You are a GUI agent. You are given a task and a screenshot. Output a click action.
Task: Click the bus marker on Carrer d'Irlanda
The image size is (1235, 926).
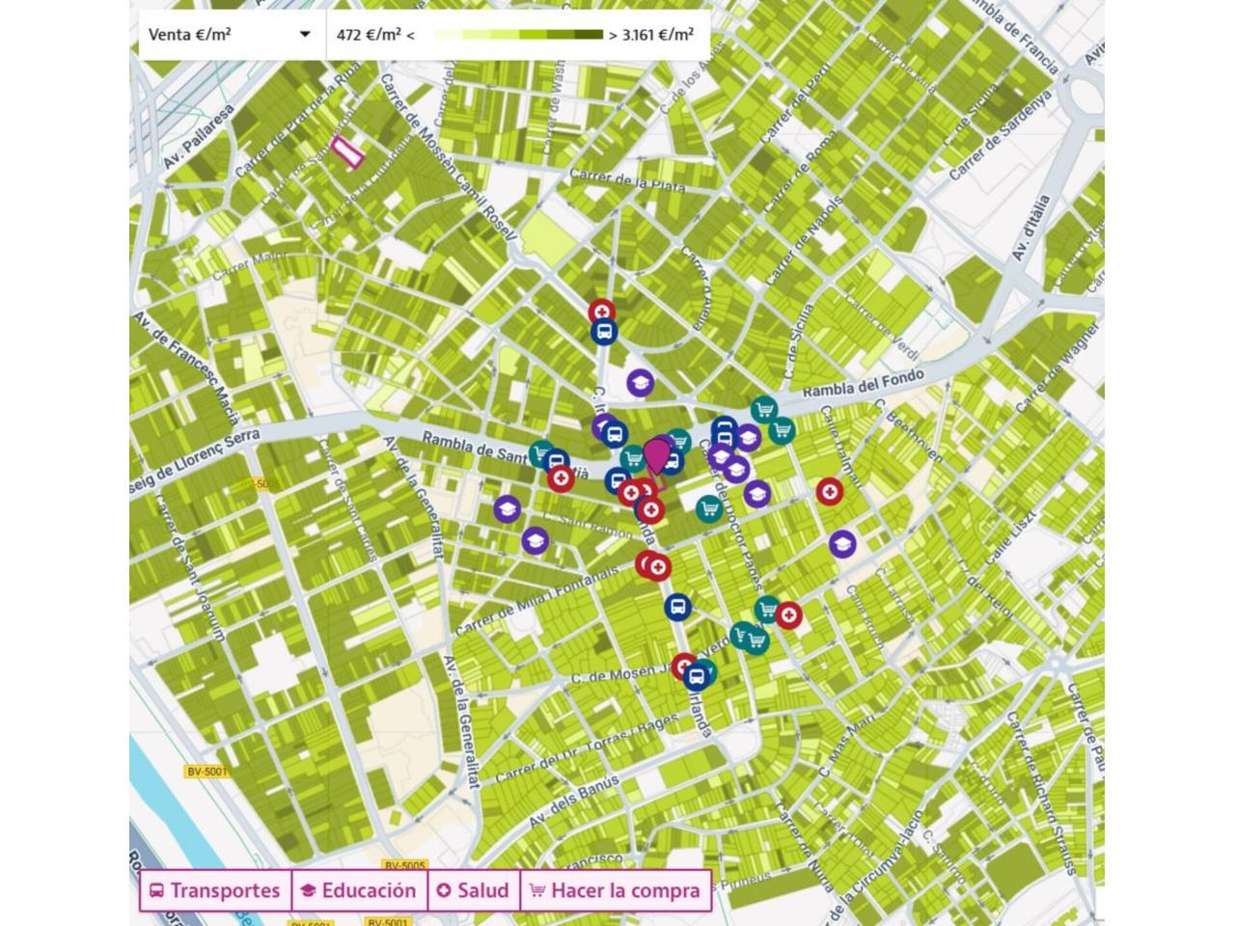[x=677, y=607]
